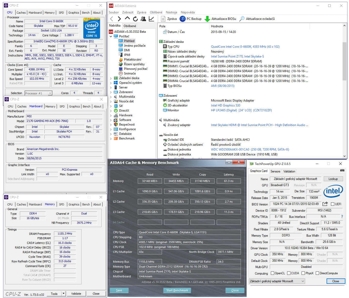Open the Nápověda menu in AIDA64

tap(188, 12)
